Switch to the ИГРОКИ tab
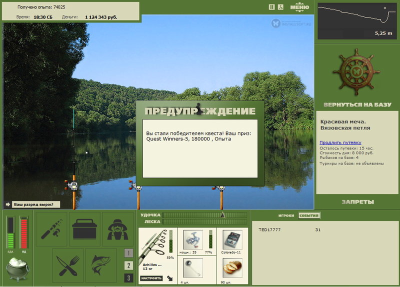Image resolution: width=400 pixels, height=287 pixels. click(x=286, y=215)
